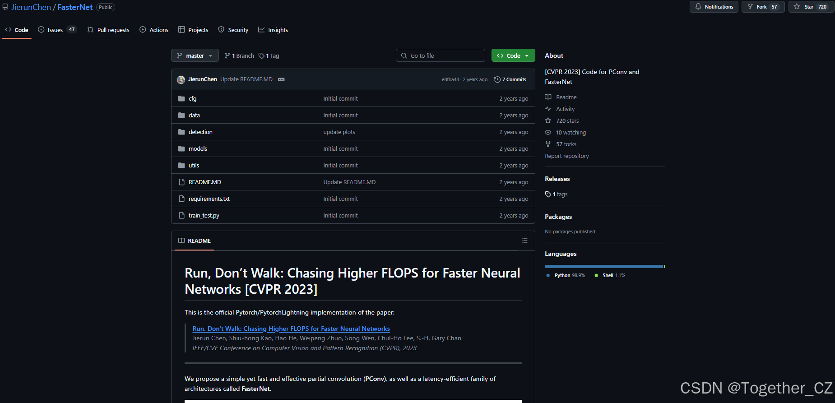This screenshot has width=835, height=403.
Task: Open the Security tab
Action: [233, 30]
